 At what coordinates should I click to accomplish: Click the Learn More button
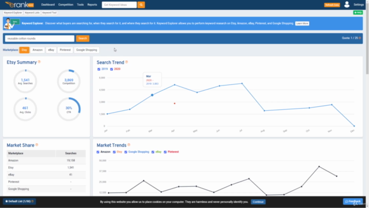[302, 24]
